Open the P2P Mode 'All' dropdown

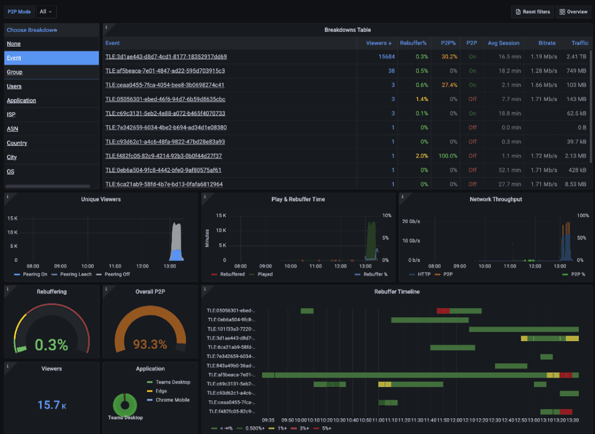coord(45,12)
